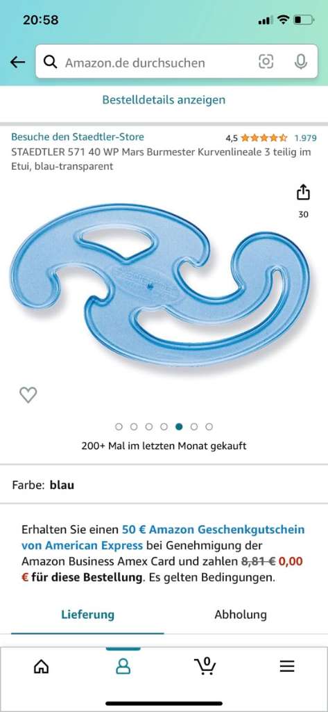Open the hamburger menu icon
The height and width of the screenshot is (712, 328).
point(287,666)
